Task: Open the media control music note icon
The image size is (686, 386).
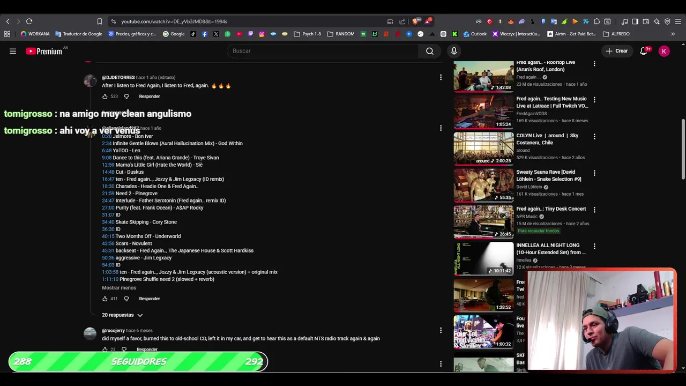Action: pyautogui.click(x=624, y=21)
